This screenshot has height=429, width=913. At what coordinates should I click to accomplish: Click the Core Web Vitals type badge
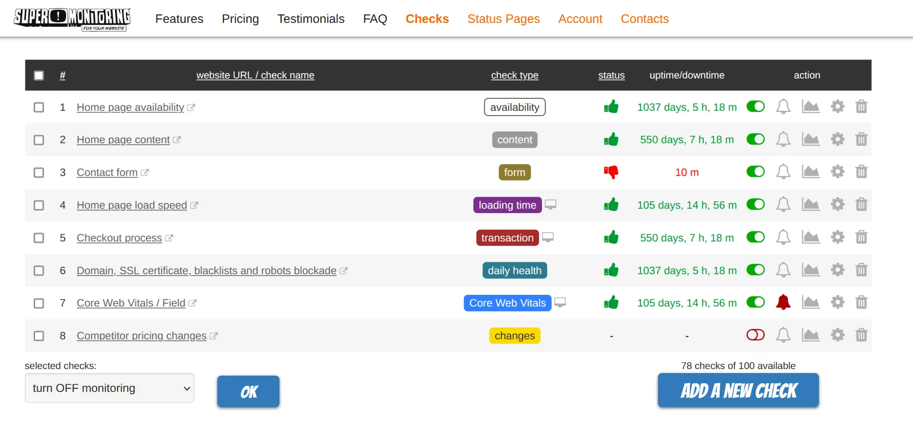(x=507, y=303)
